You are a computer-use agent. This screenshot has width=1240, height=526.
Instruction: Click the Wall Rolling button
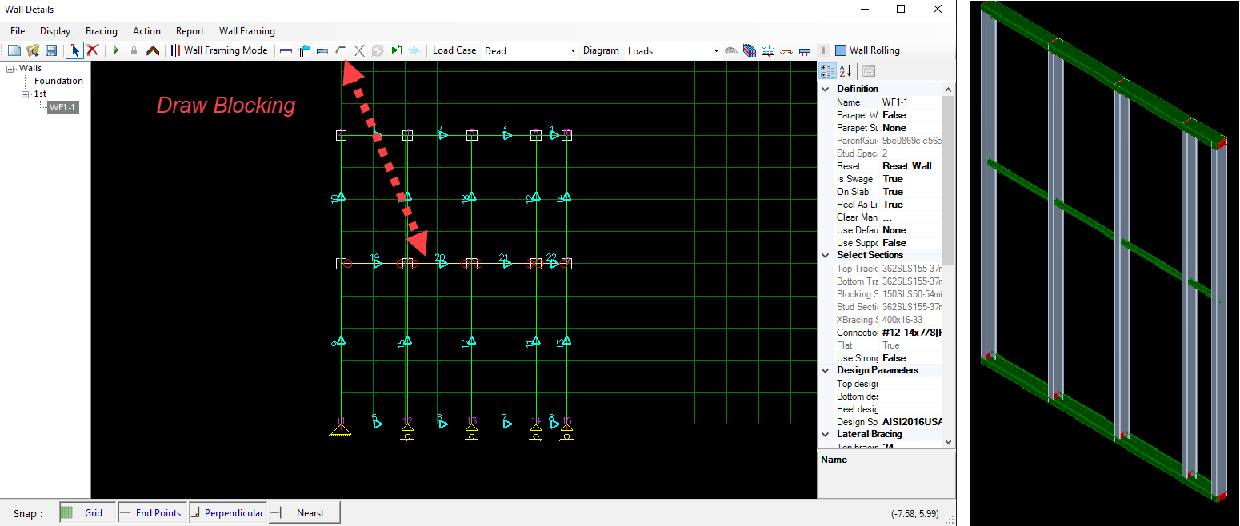point(867,50)
